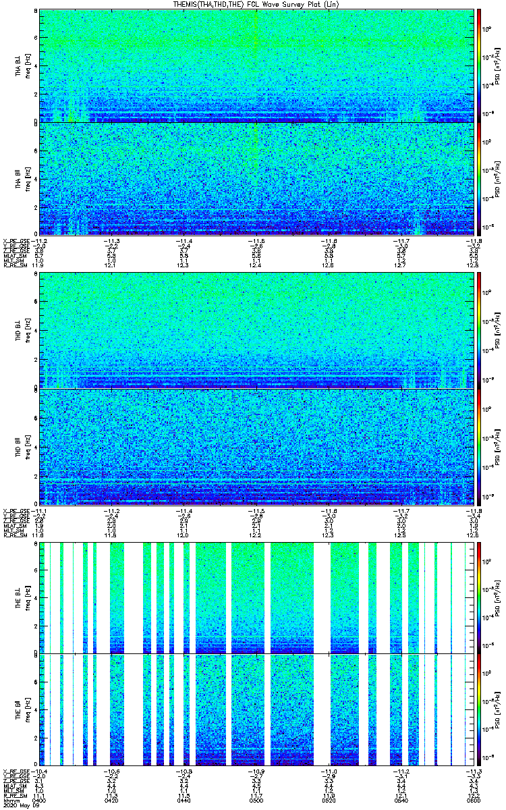Click the THE B-parallel axis label
The width and height of the screenshot is (506, 810).
[x=19, y=709]
